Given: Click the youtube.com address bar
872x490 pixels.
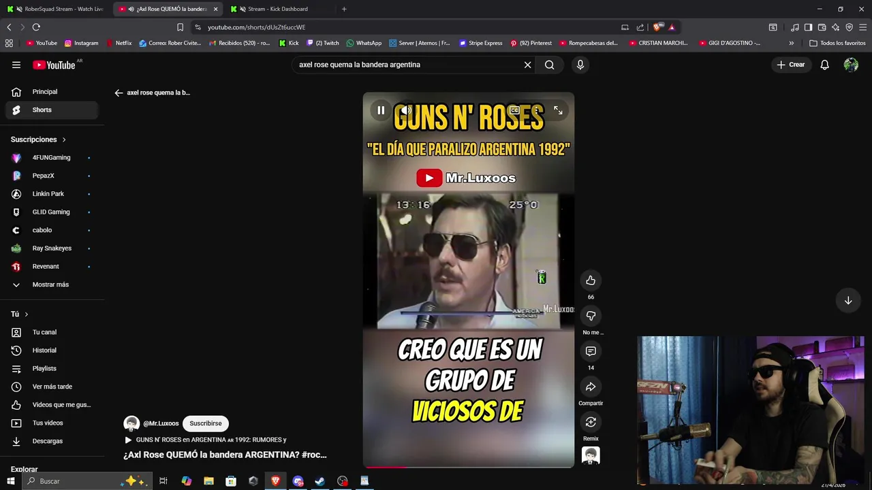Looking at the screenshot, I should click(x=409, y=27).
